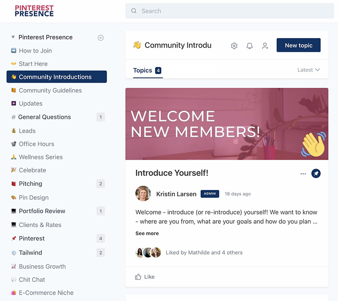Click the waving hand emoji in the space header
This screenshot has height=301, width=338.
[x=137, y=45]
